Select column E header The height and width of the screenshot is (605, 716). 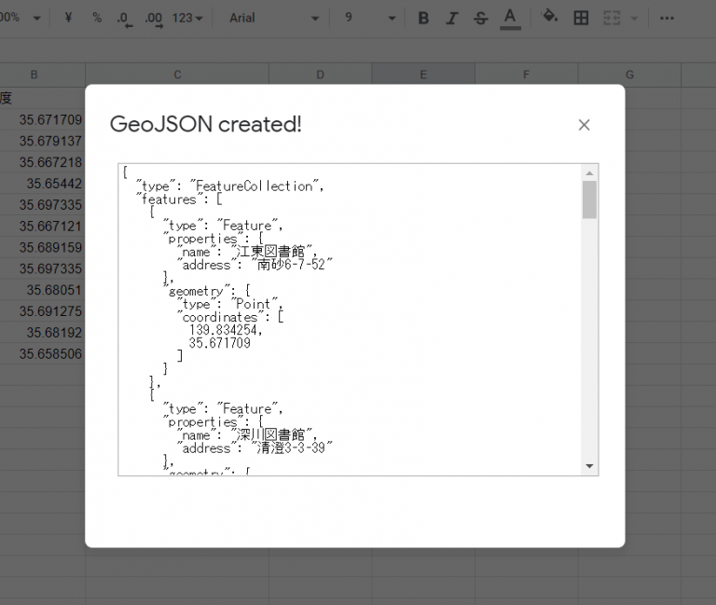(423, 75)
